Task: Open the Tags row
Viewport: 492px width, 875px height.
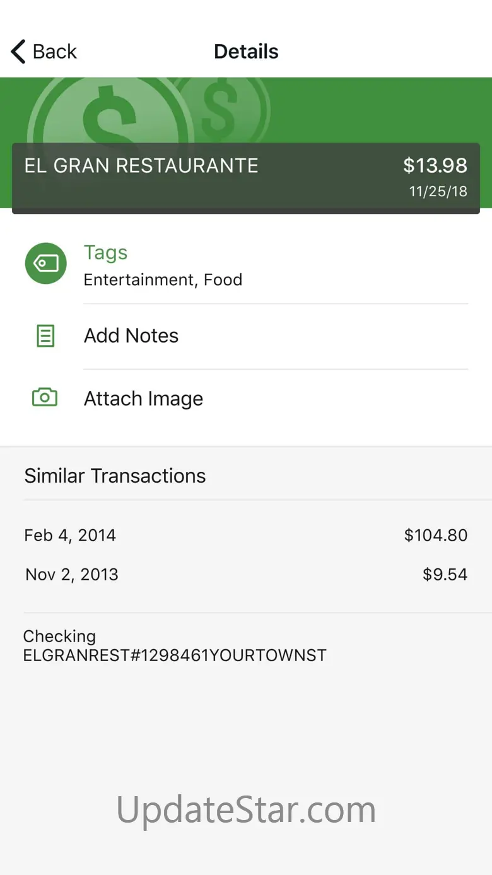Action: (246, 265)
